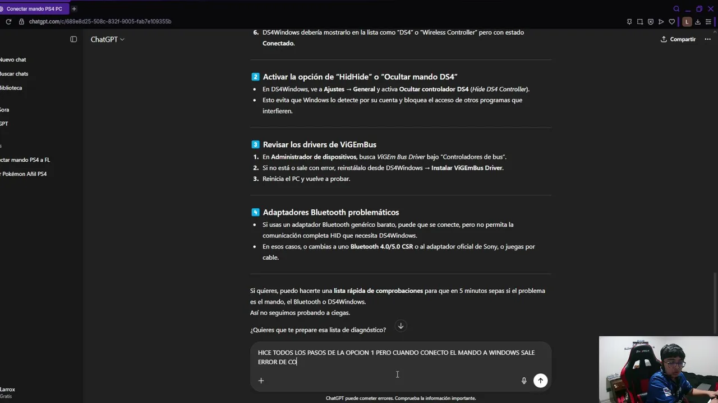The height and width of the screenshot is (403, 718).
Task: Open 'Conectar mando PS4 a FL' chat
Action: [x=25, y=160]
